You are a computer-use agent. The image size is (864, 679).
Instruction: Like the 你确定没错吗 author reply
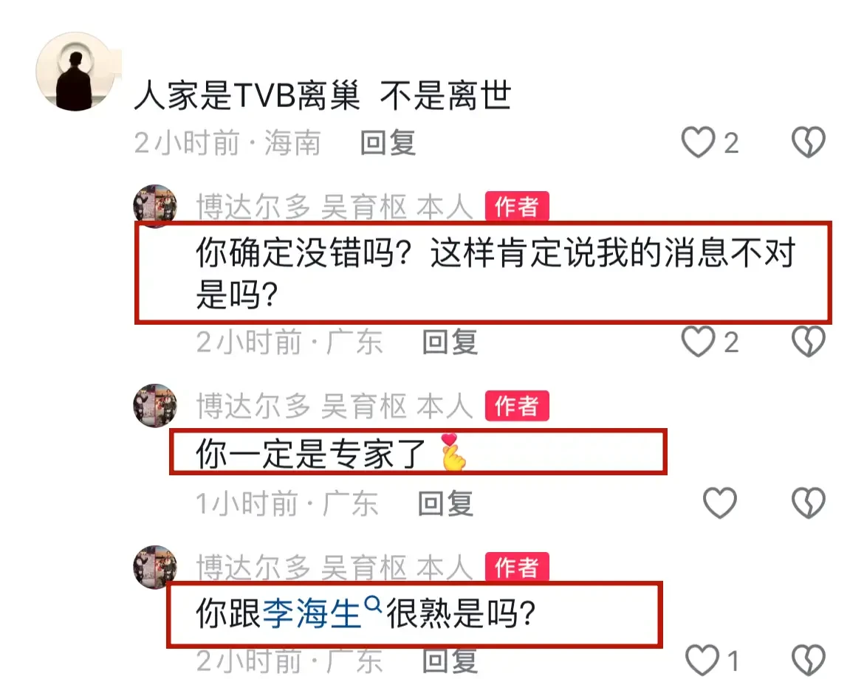[x=698, y=342]
